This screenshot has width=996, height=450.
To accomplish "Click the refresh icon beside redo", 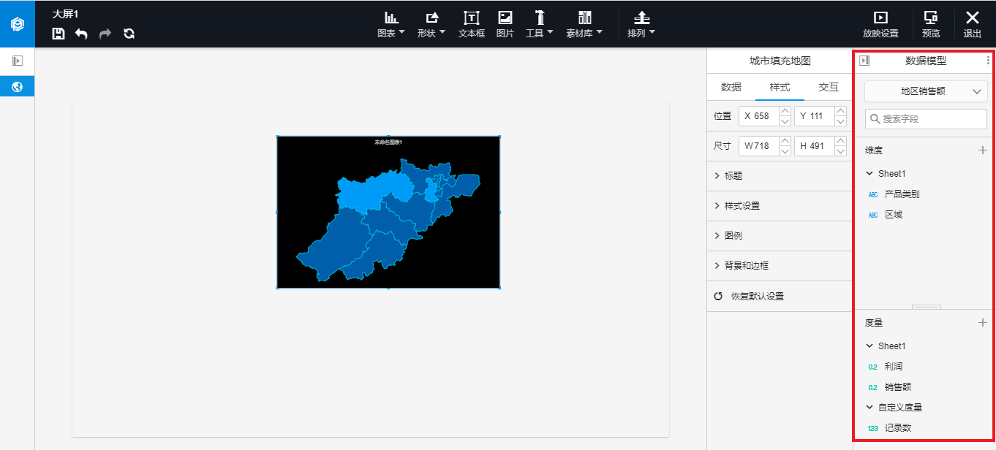I will 129,34.
